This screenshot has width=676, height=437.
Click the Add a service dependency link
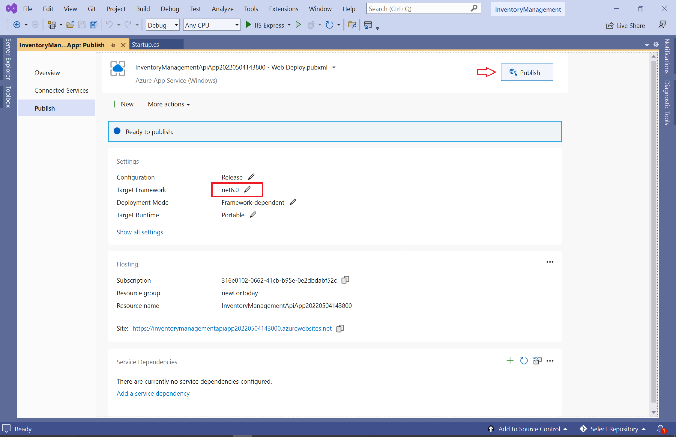tap(153, 393)
